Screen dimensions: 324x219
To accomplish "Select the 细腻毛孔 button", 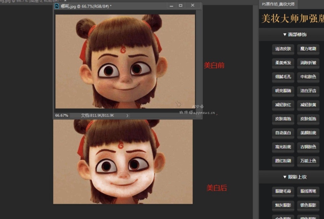I will 283,77.
